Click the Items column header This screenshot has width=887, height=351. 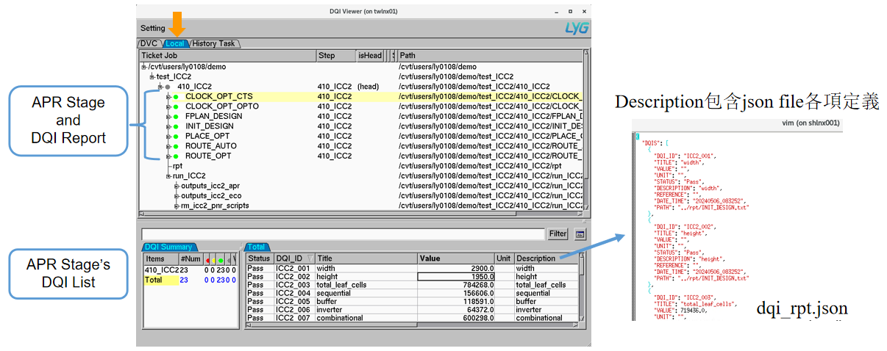coord(161,258)
